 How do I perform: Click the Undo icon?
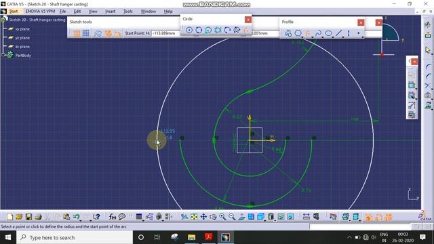coord(76,217)
